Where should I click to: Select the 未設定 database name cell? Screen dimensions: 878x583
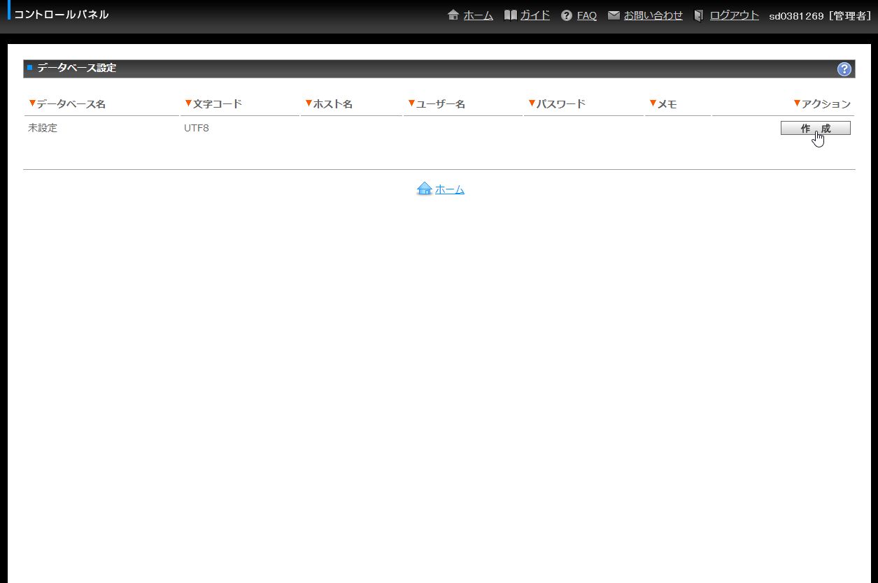pyautogui.click(x=43, y=128)
